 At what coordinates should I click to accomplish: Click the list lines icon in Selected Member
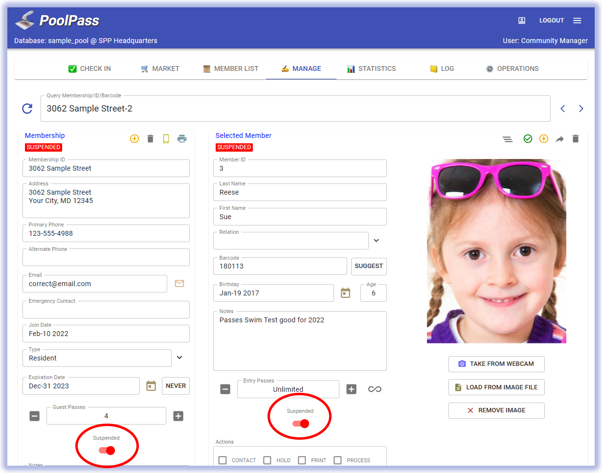tap(508, 139)
